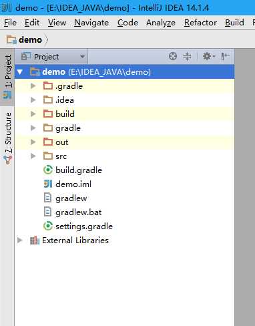Screen dimensions: 255x326
Task: Click the build.gradle file icon
Action: [x=48, y=170]
